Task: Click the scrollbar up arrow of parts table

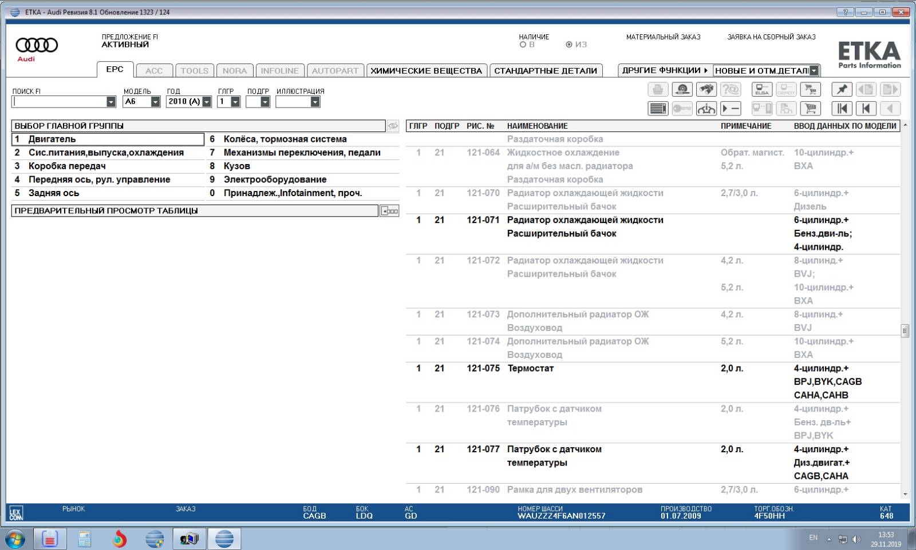Action: pos(905,125)
